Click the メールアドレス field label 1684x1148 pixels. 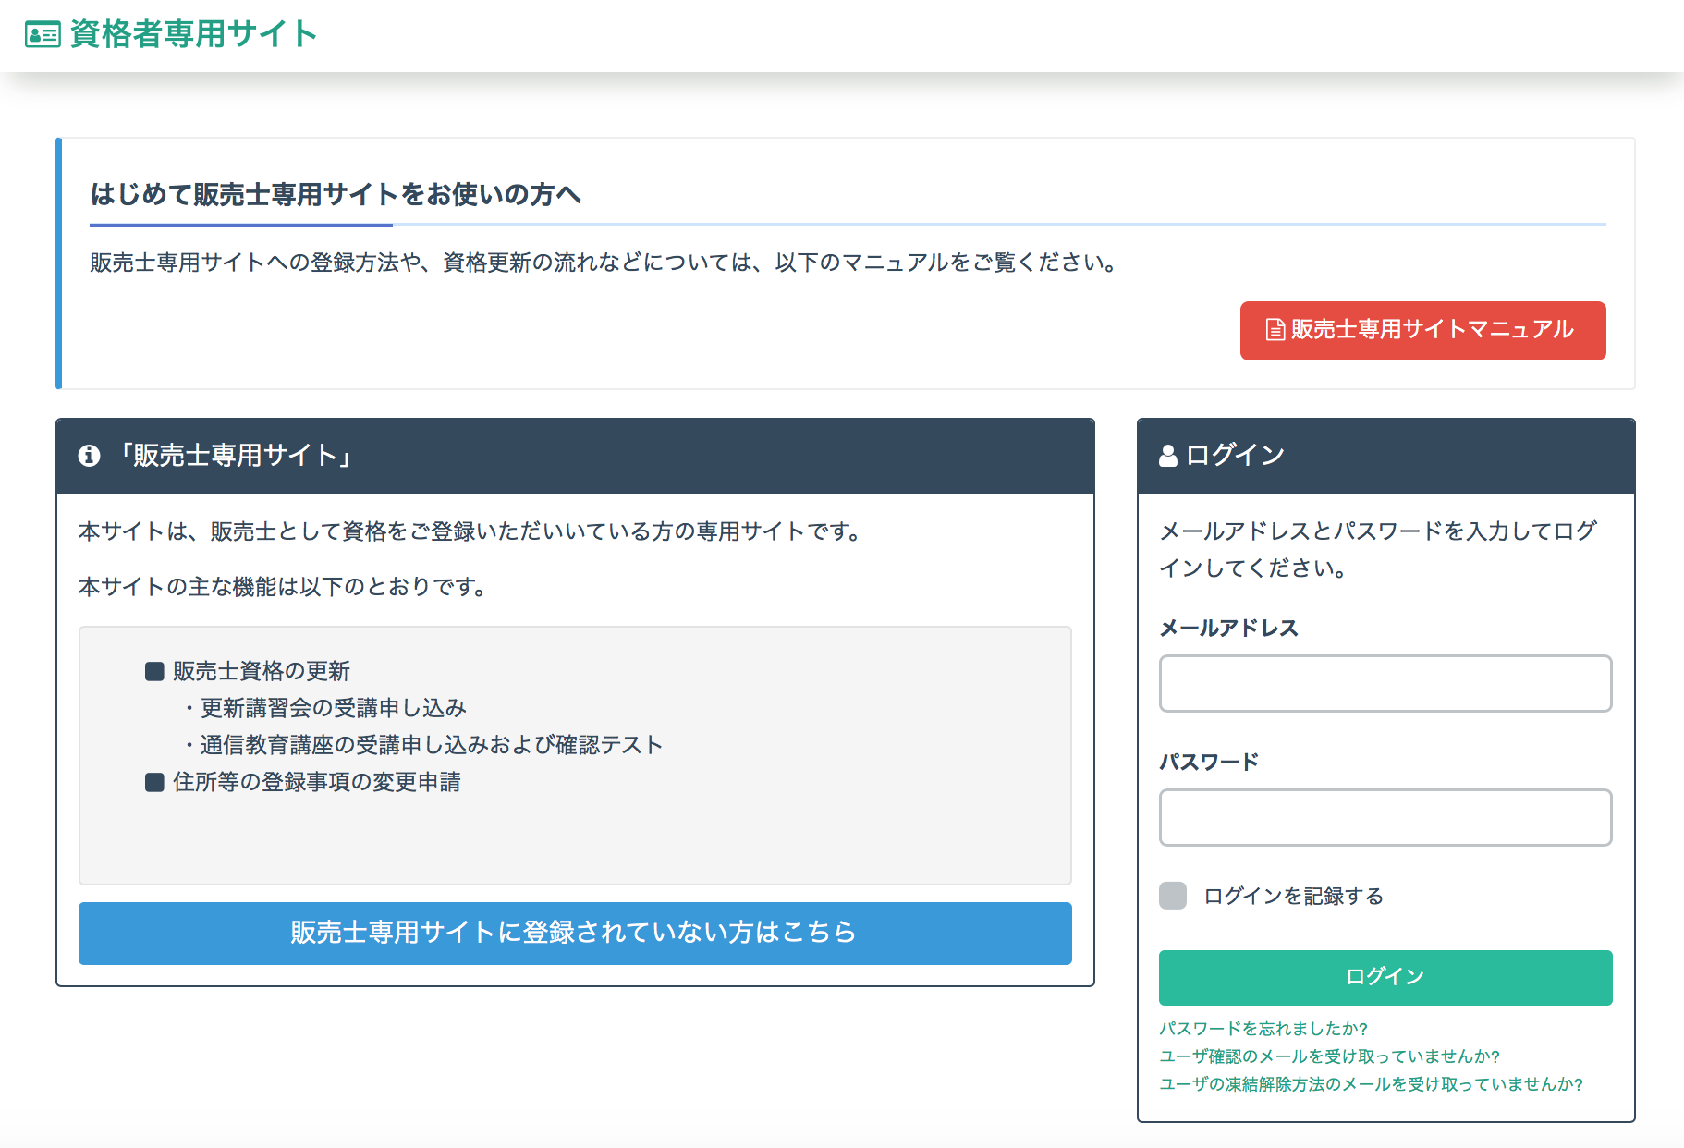click(1229, 629)
